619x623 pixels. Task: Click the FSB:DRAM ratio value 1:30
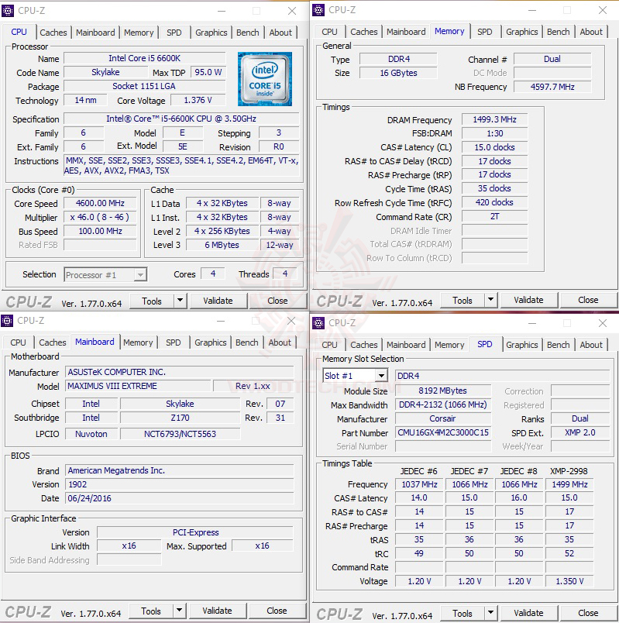point(494,133)
